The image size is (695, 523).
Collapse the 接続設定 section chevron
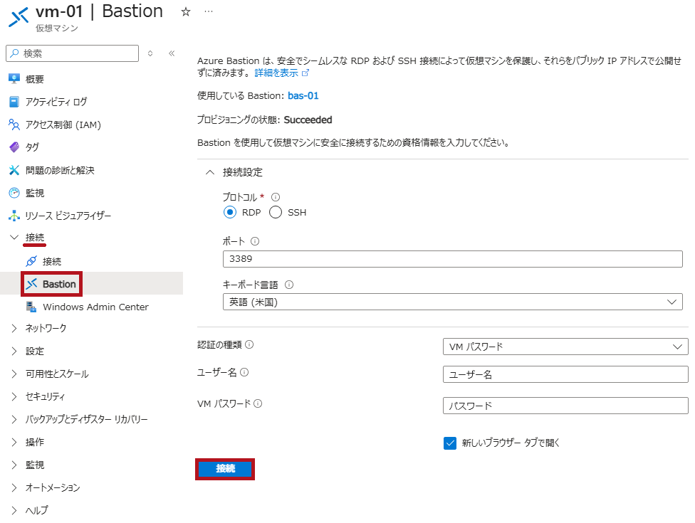pyautogui.click(x=210, y=172)
